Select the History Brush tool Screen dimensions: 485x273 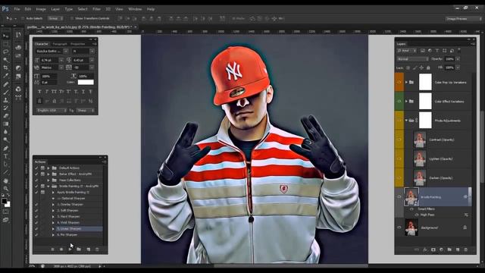click(x=5, y=108)
